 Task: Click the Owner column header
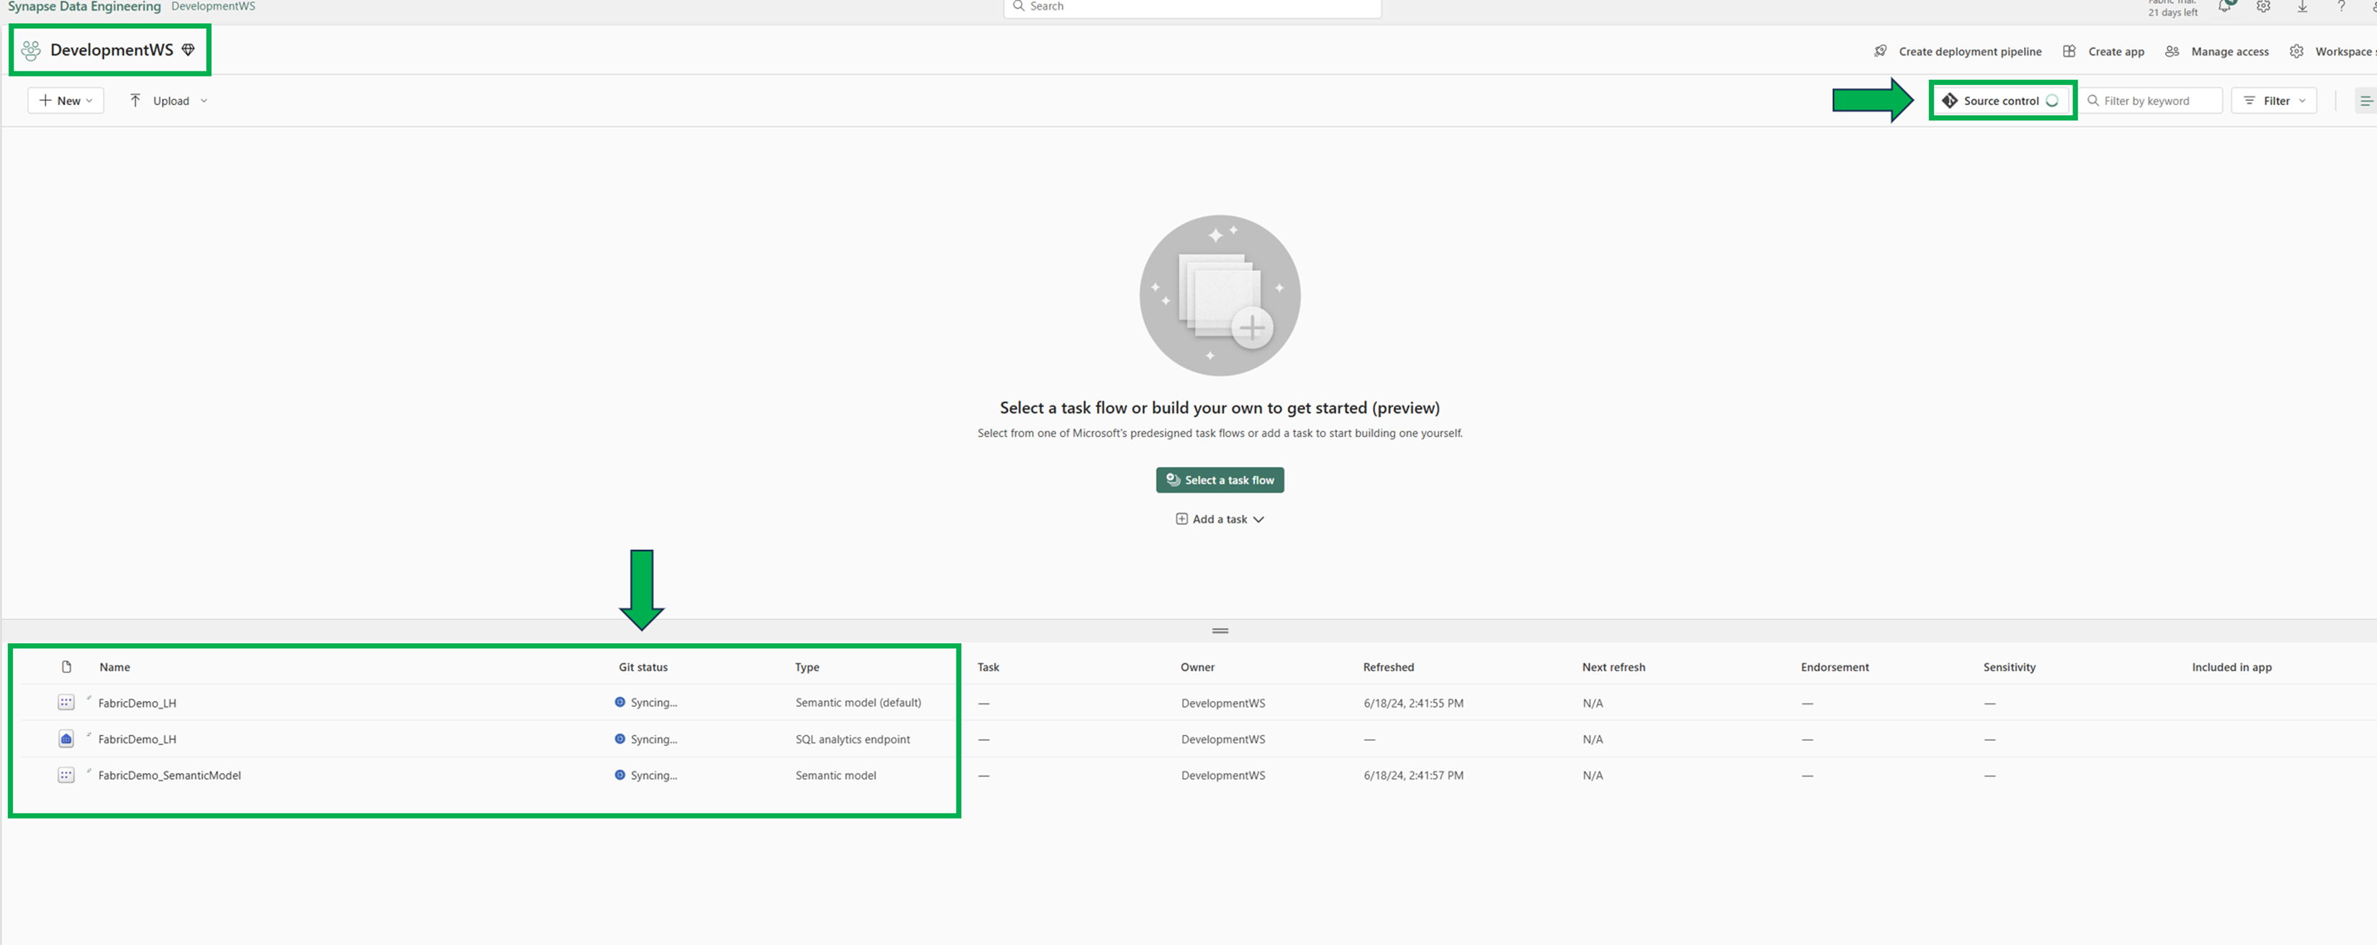click(x=1198, y=667)
